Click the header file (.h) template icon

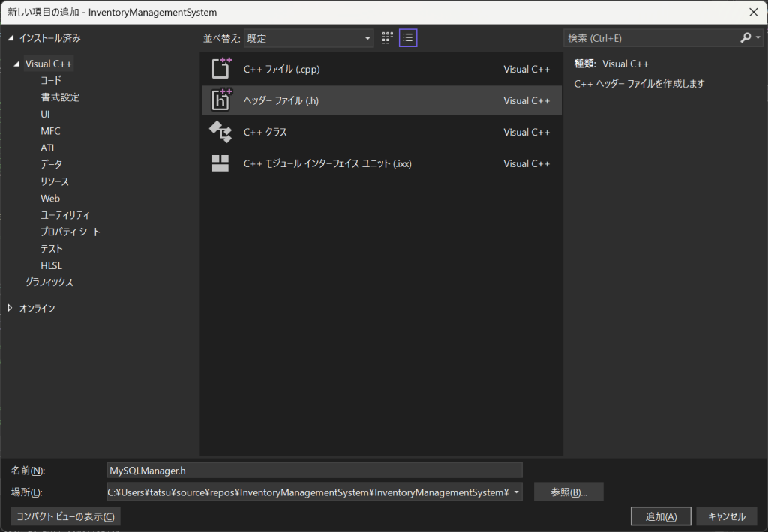[220, 100]
